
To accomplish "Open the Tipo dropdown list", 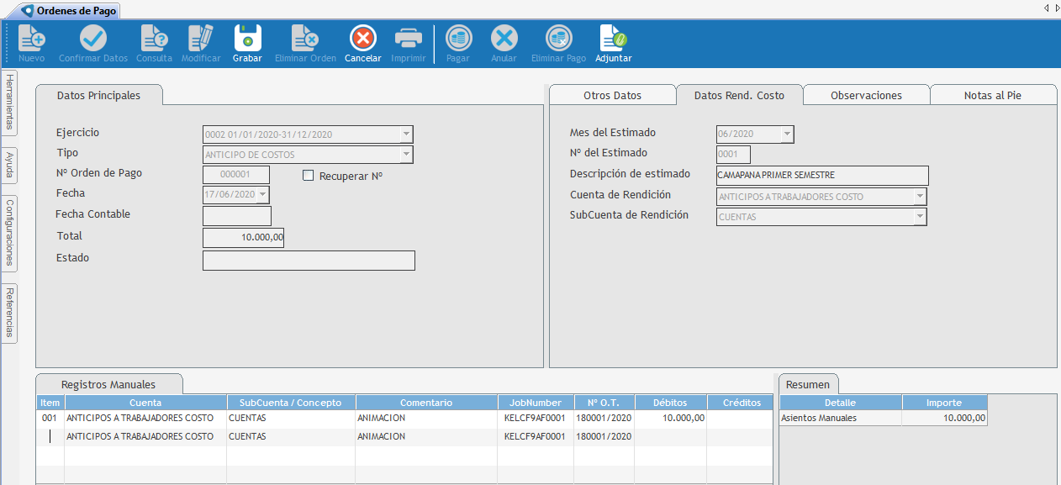I will coord(406,155).
